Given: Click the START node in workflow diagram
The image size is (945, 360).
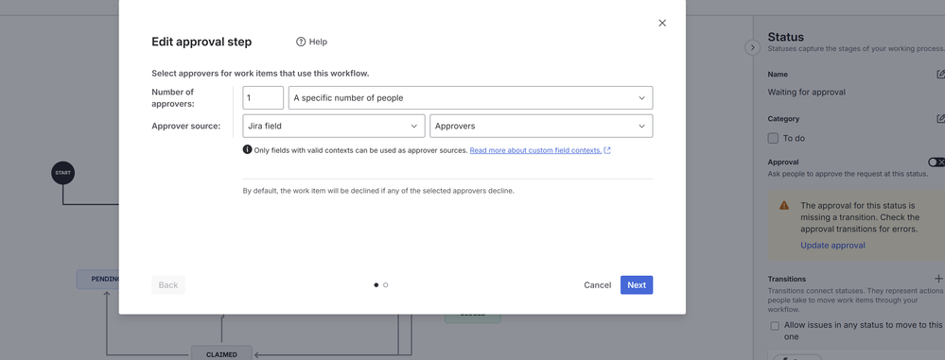Looking at the screenshot, I should point(62,173).
